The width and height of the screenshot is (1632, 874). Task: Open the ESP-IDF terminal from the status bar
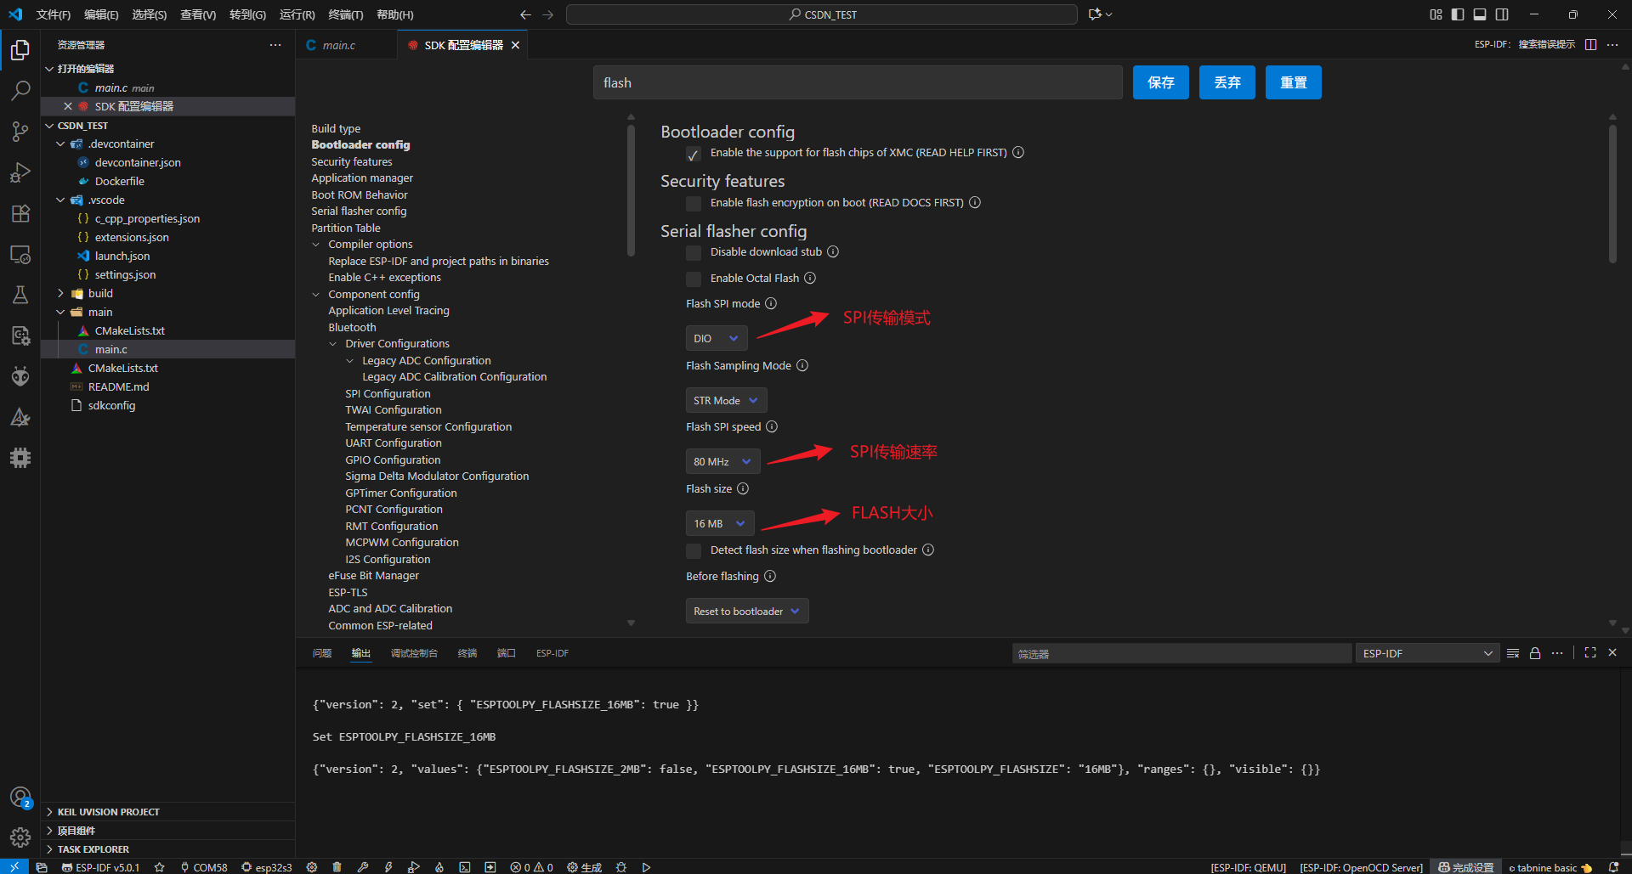[465, 867]
